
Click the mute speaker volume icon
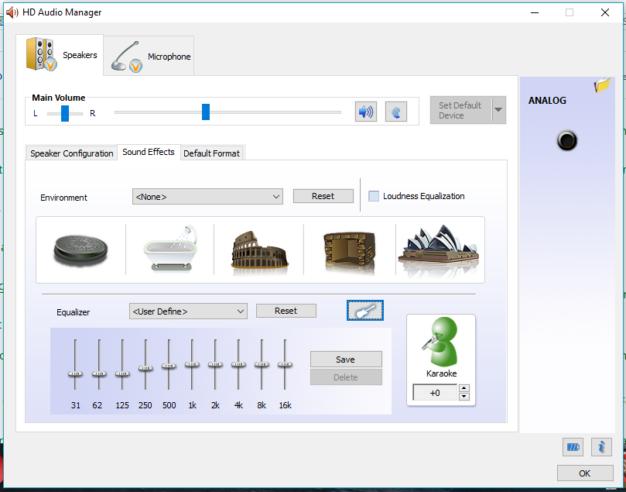click(365, 112)
